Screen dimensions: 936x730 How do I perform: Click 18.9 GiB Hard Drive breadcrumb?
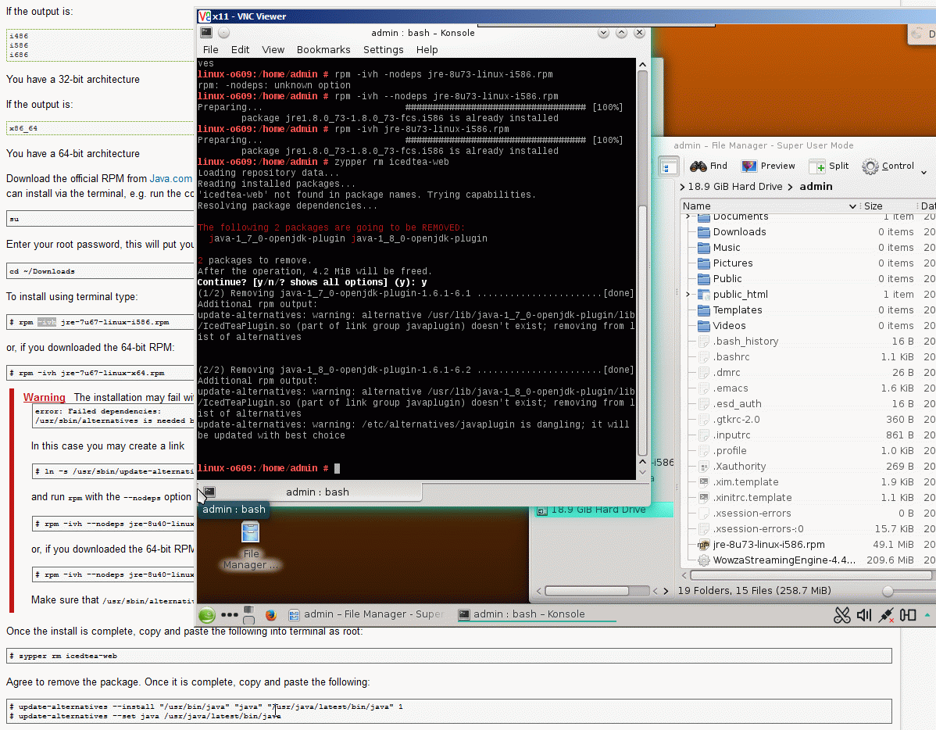tap(735, 186)
